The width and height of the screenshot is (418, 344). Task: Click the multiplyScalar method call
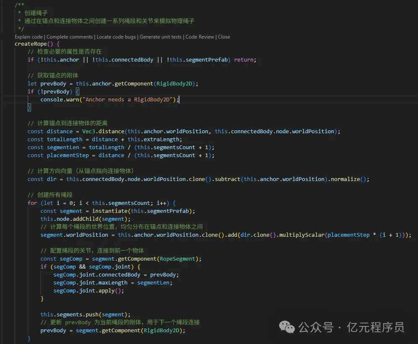point(302,235)
